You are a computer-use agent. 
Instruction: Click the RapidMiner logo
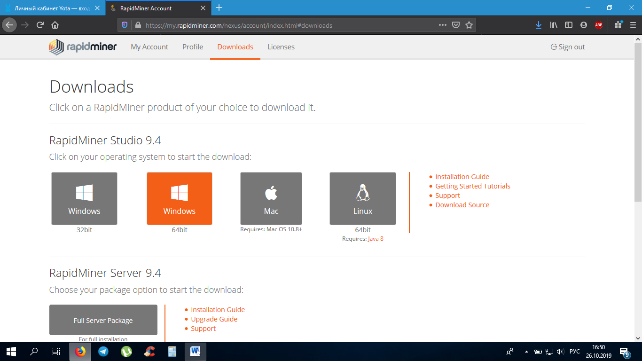click(x=83, y=47)
